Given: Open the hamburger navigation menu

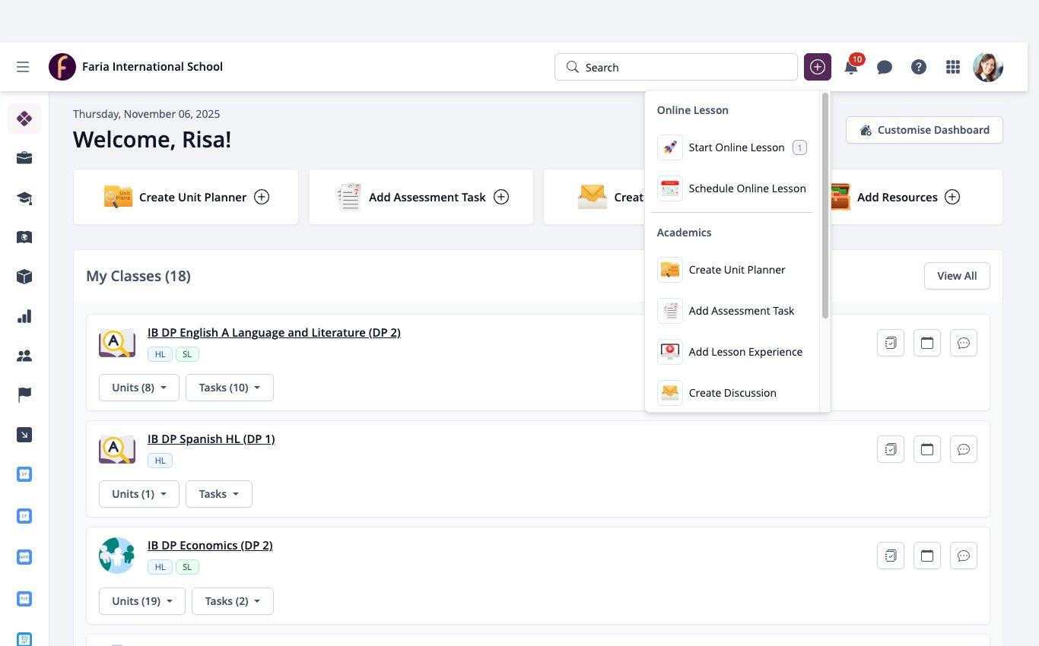Looking at the screenshot, I should point(23,67).
